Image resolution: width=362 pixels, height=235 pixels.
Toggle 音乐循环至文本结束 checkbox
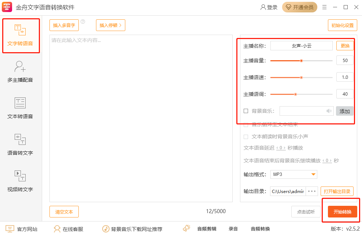tap(246, 124)
